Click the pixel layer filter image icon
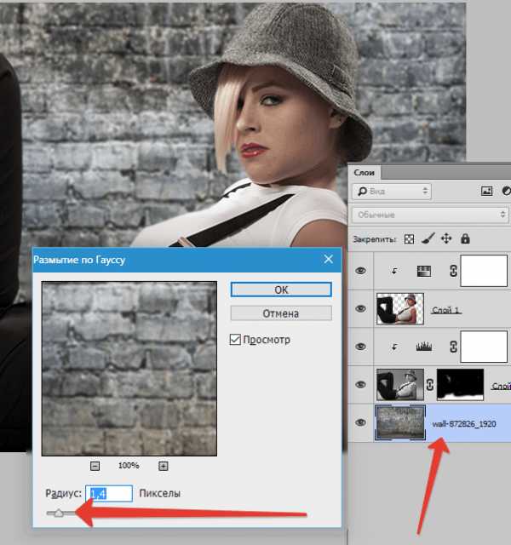This screenshot has width=511, height=545. point(486,191)
